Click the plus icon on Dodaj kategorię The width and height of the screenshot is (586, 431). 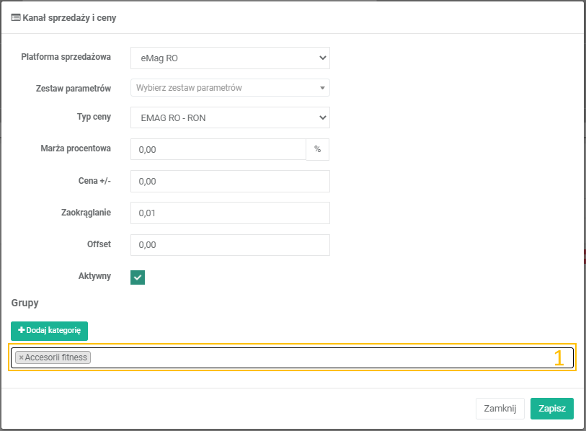click(21, 331)
